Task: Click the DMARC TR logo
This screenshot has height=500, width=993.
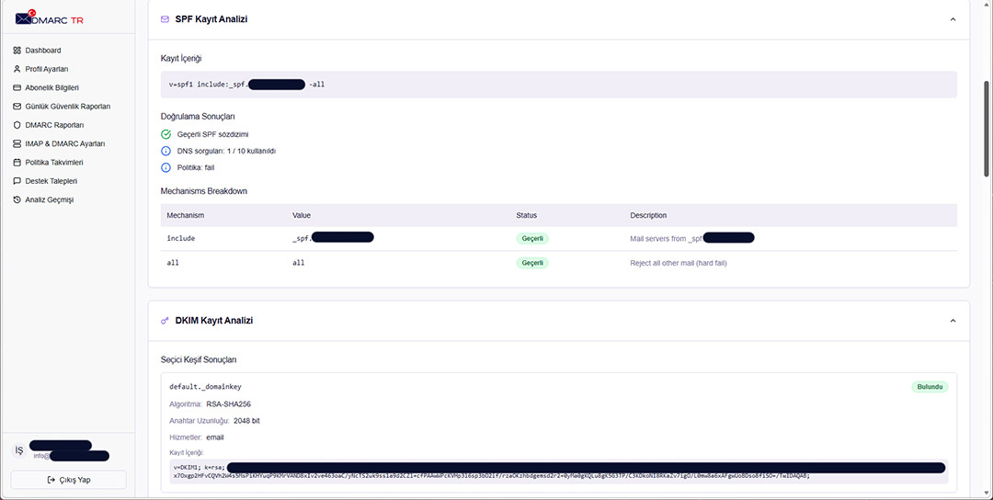Action: click(50, 17)
